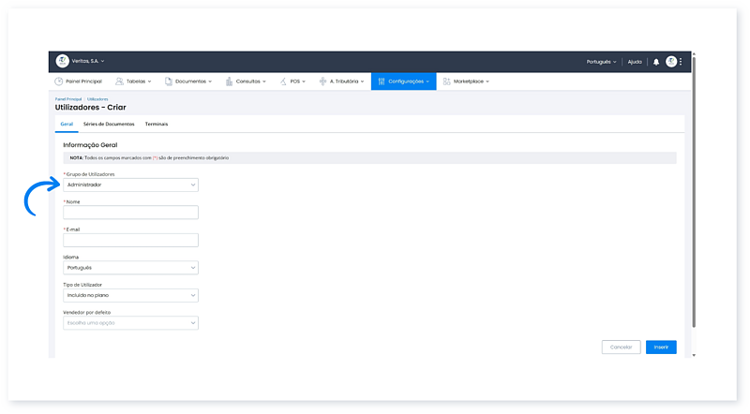Switch to Séries de Documentos tab
The height and width of the screenshot is (414, 750).
(x=109, y=125)
